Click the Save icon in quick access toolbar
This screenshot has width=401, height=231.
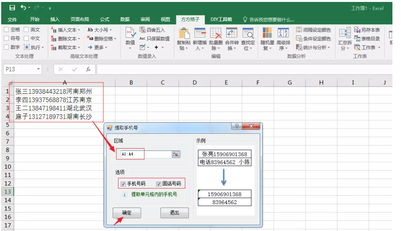click(x=12, y=8)
